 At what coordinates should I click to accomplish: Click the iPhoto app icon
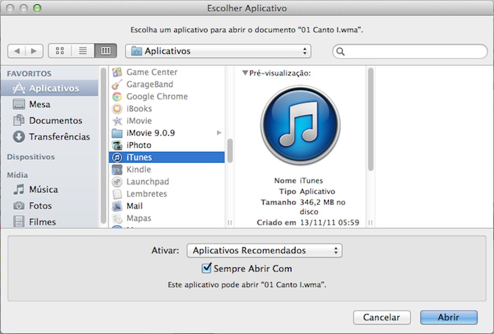117,145
